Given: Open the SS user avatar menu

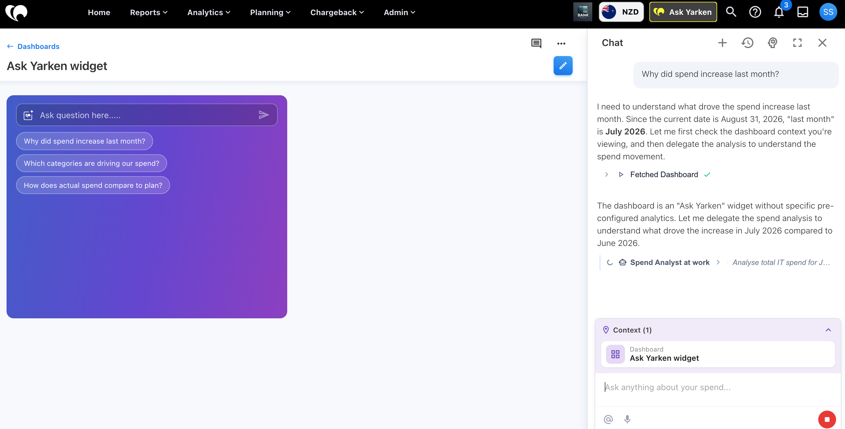Looking at the screenshot, I should [828, 12].
